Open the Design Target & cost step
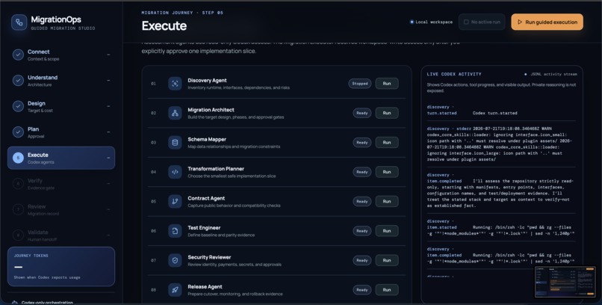 coord(61,106)
